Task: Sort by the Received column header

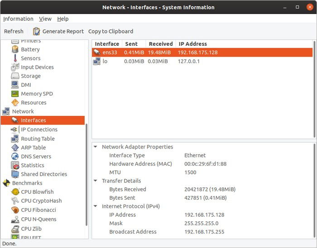Action: click(x=161, y=44)
